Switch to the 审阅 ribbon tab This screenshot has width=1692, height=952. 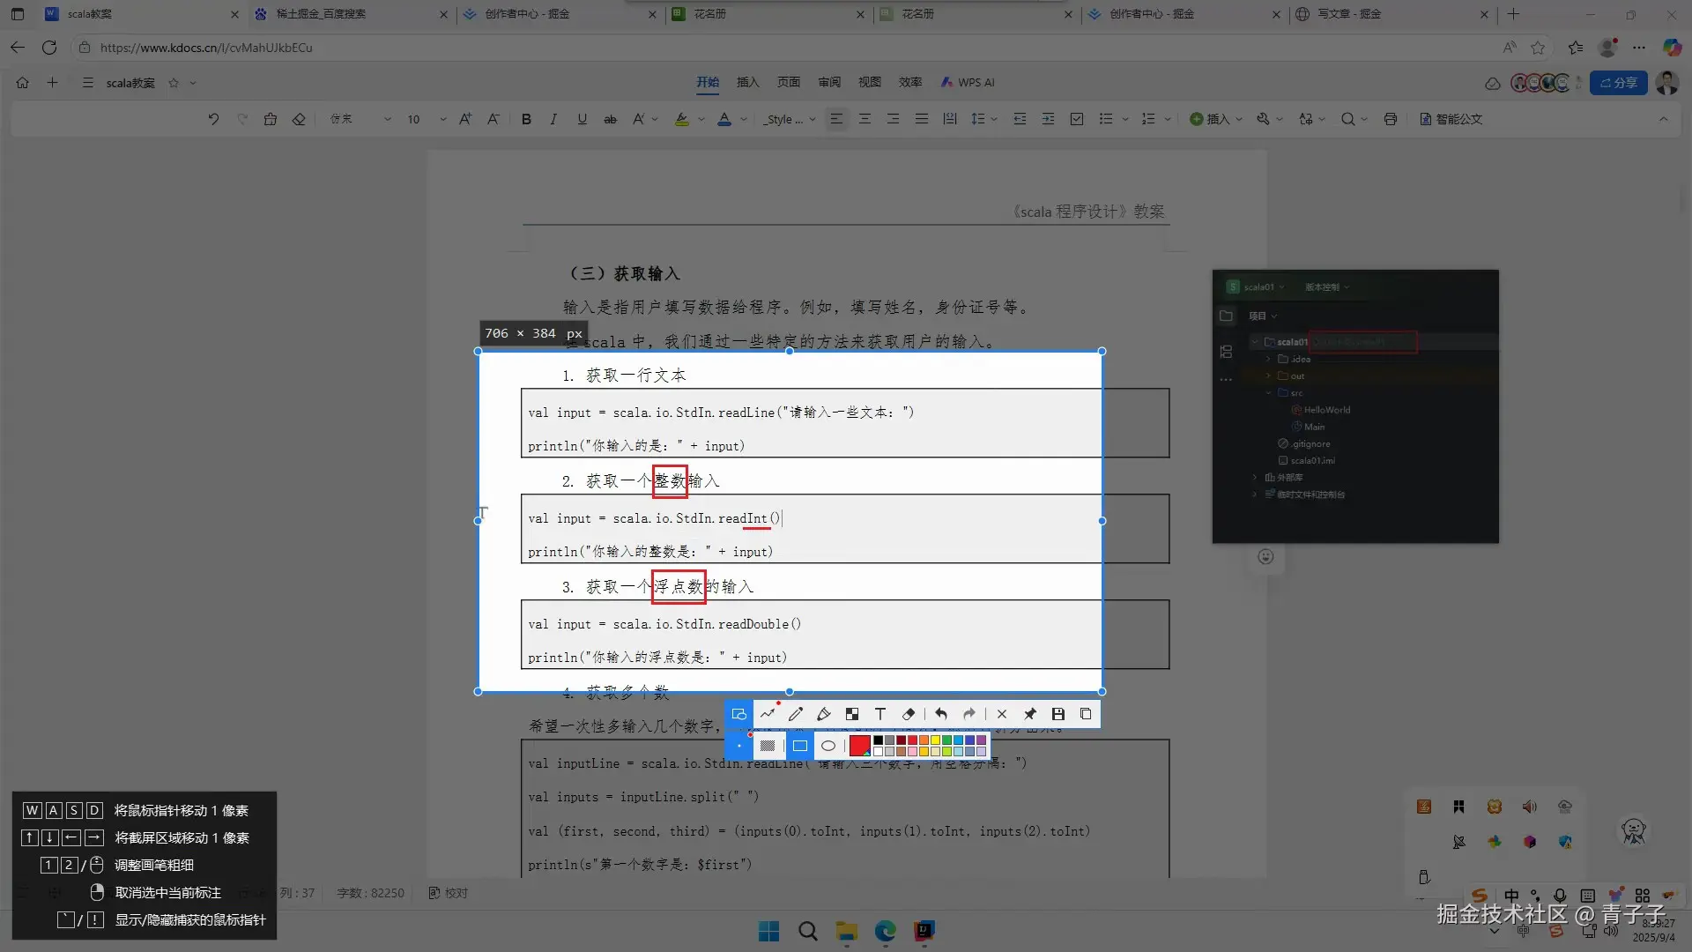point(828,82)
